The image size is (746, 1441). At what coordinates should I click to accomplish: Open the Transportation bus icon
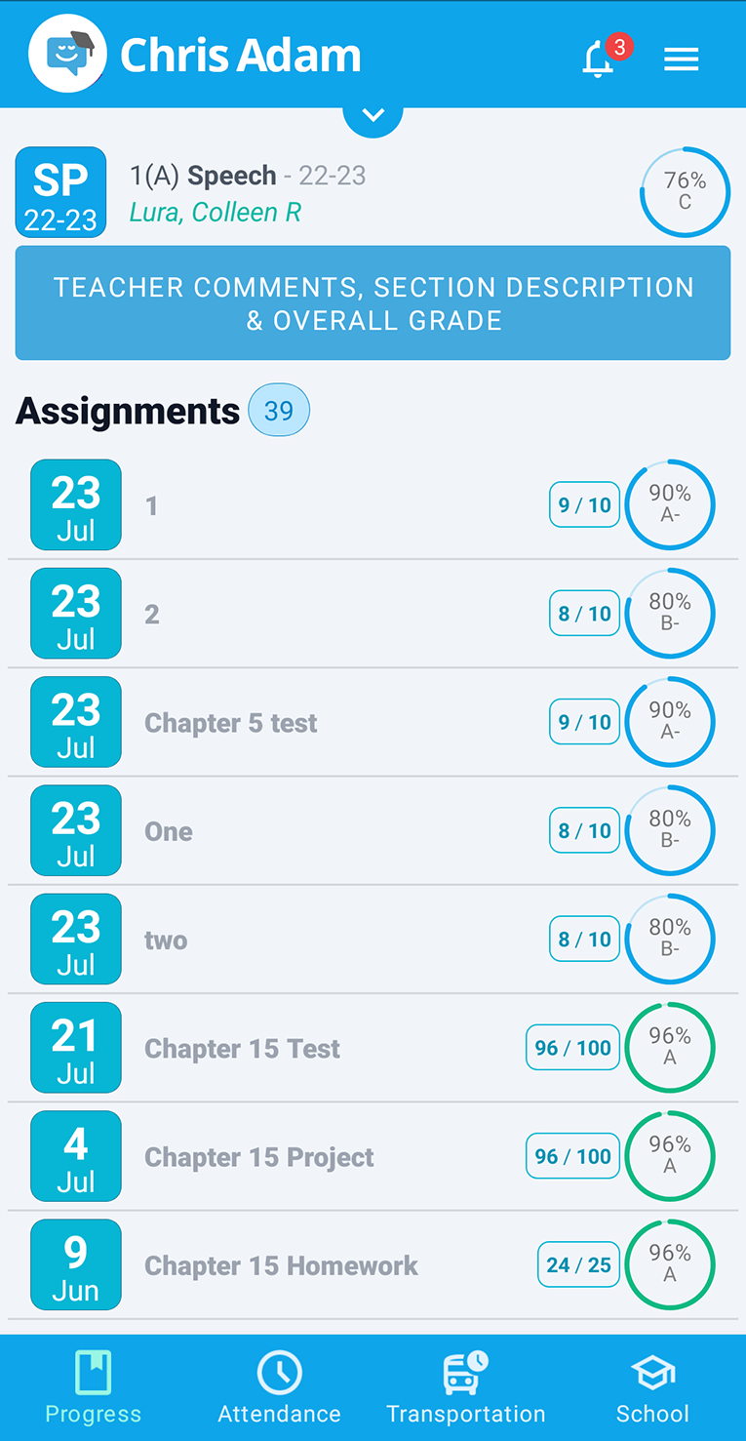[465, 1374]
